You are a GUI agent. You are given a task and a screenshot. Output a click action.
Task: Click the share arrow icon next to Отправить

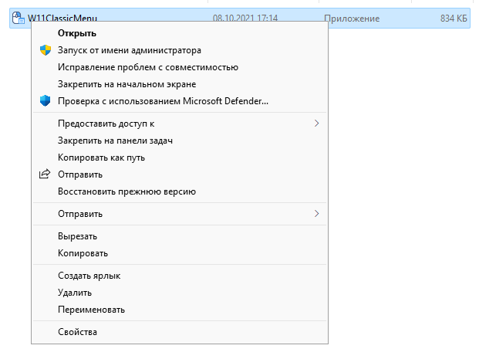point(45,174)
